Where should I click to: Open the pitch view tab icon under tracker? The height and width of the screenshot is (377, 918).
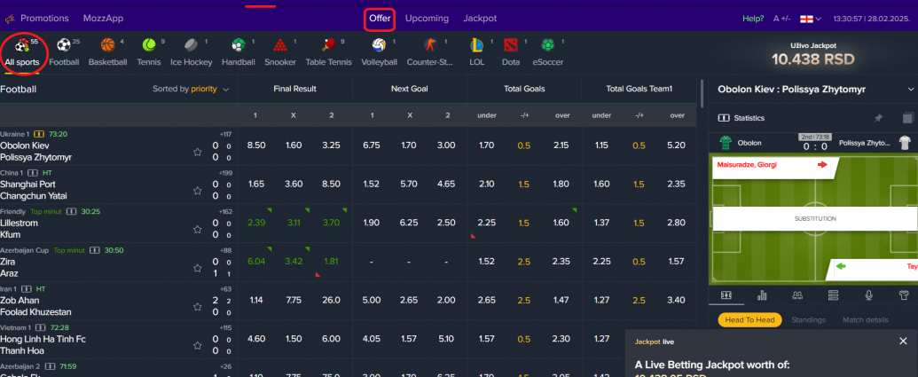(x=726, y=295)
